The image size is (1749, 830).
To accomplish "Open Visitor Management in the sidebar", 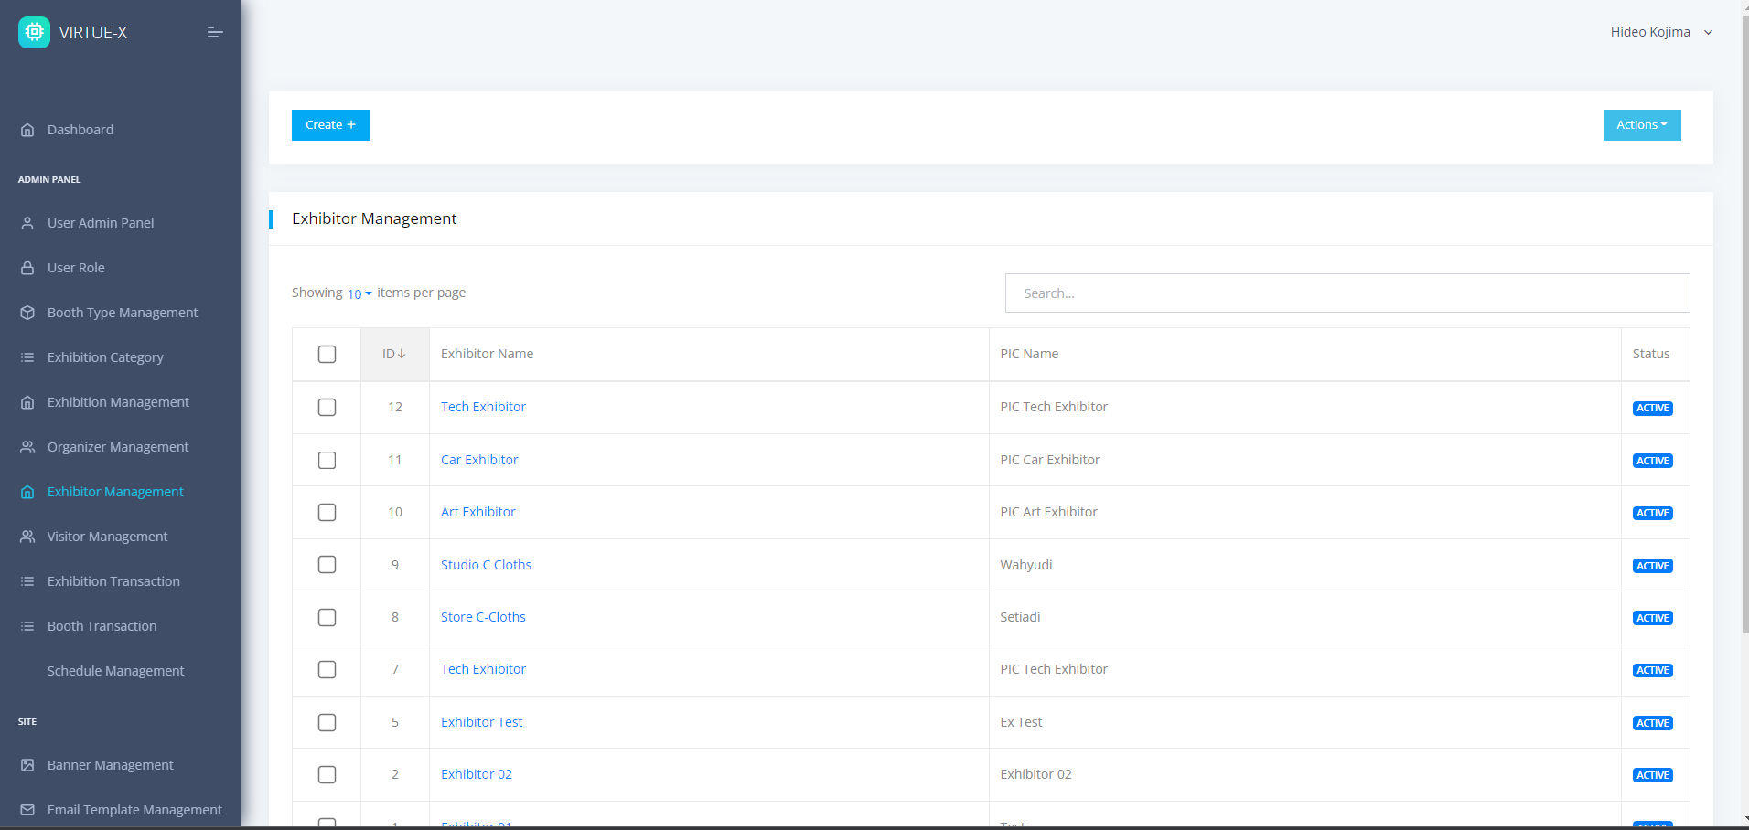I will [x=107, y=537].
